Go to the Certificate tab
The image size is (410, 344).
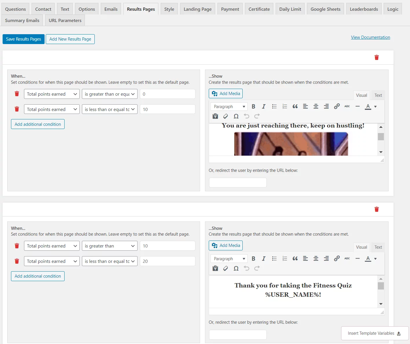pos(259,9)
